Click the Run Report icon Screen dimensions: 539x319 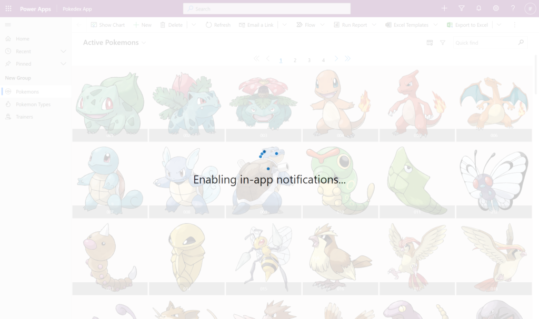click(336, 25)
